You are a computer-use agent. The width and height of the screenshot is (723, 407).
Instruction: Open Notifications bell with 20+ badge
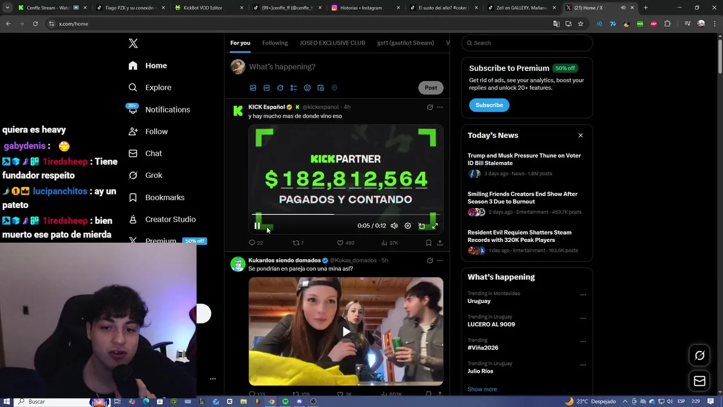[133, 109]
